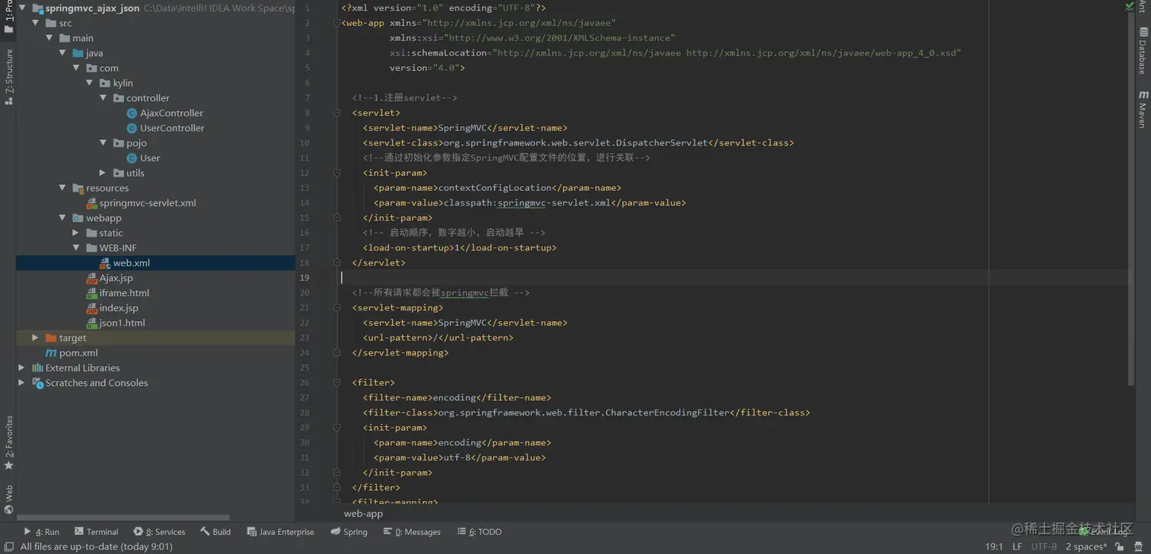
Task: Click the tool windows quick access icon
Action: tap(8, 546)
